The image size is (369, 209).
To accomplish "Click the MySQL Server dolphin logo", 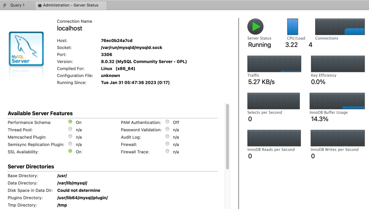I will [x=26, y=50].
